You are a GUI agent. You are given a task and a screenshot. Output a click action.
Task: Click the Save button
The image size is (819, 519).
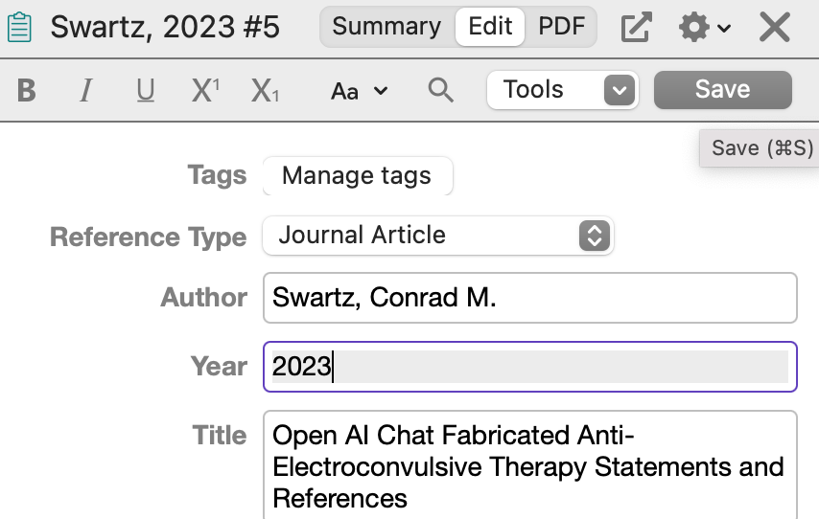coord(723,90)
